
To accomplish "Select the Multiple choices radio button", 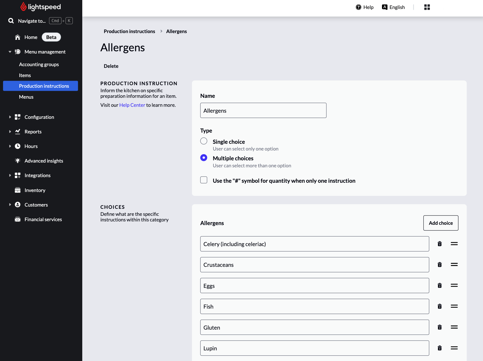I will [x=204, y=158].
